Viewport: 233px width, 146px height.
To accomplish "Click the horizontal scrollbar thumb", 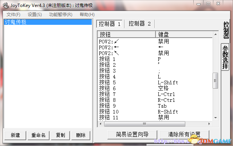I will (145, 124).
